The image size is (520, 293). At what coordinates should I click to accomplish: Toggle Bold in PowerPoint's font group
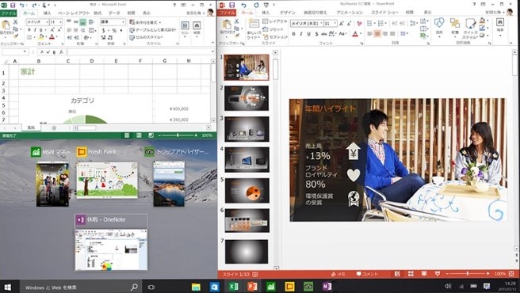[x=293, y=34]
